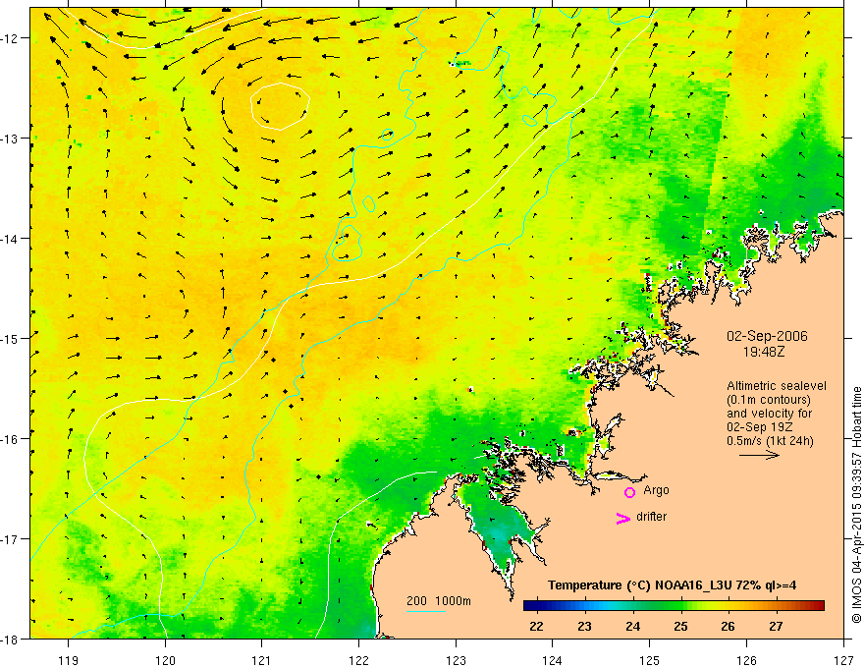Click the latitude axis label -16
Screen dimensions: 864x668
coord(11,439)
